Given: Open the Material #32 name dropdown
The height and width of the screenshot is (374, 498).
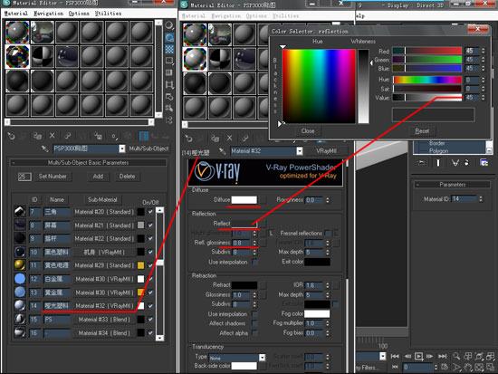Looking at the screenshot, I should pyautogui.click(x=300, y=151).
